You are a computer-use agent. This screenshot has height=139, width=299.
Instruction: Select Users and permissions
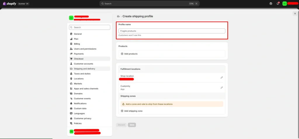coord(90,49)
